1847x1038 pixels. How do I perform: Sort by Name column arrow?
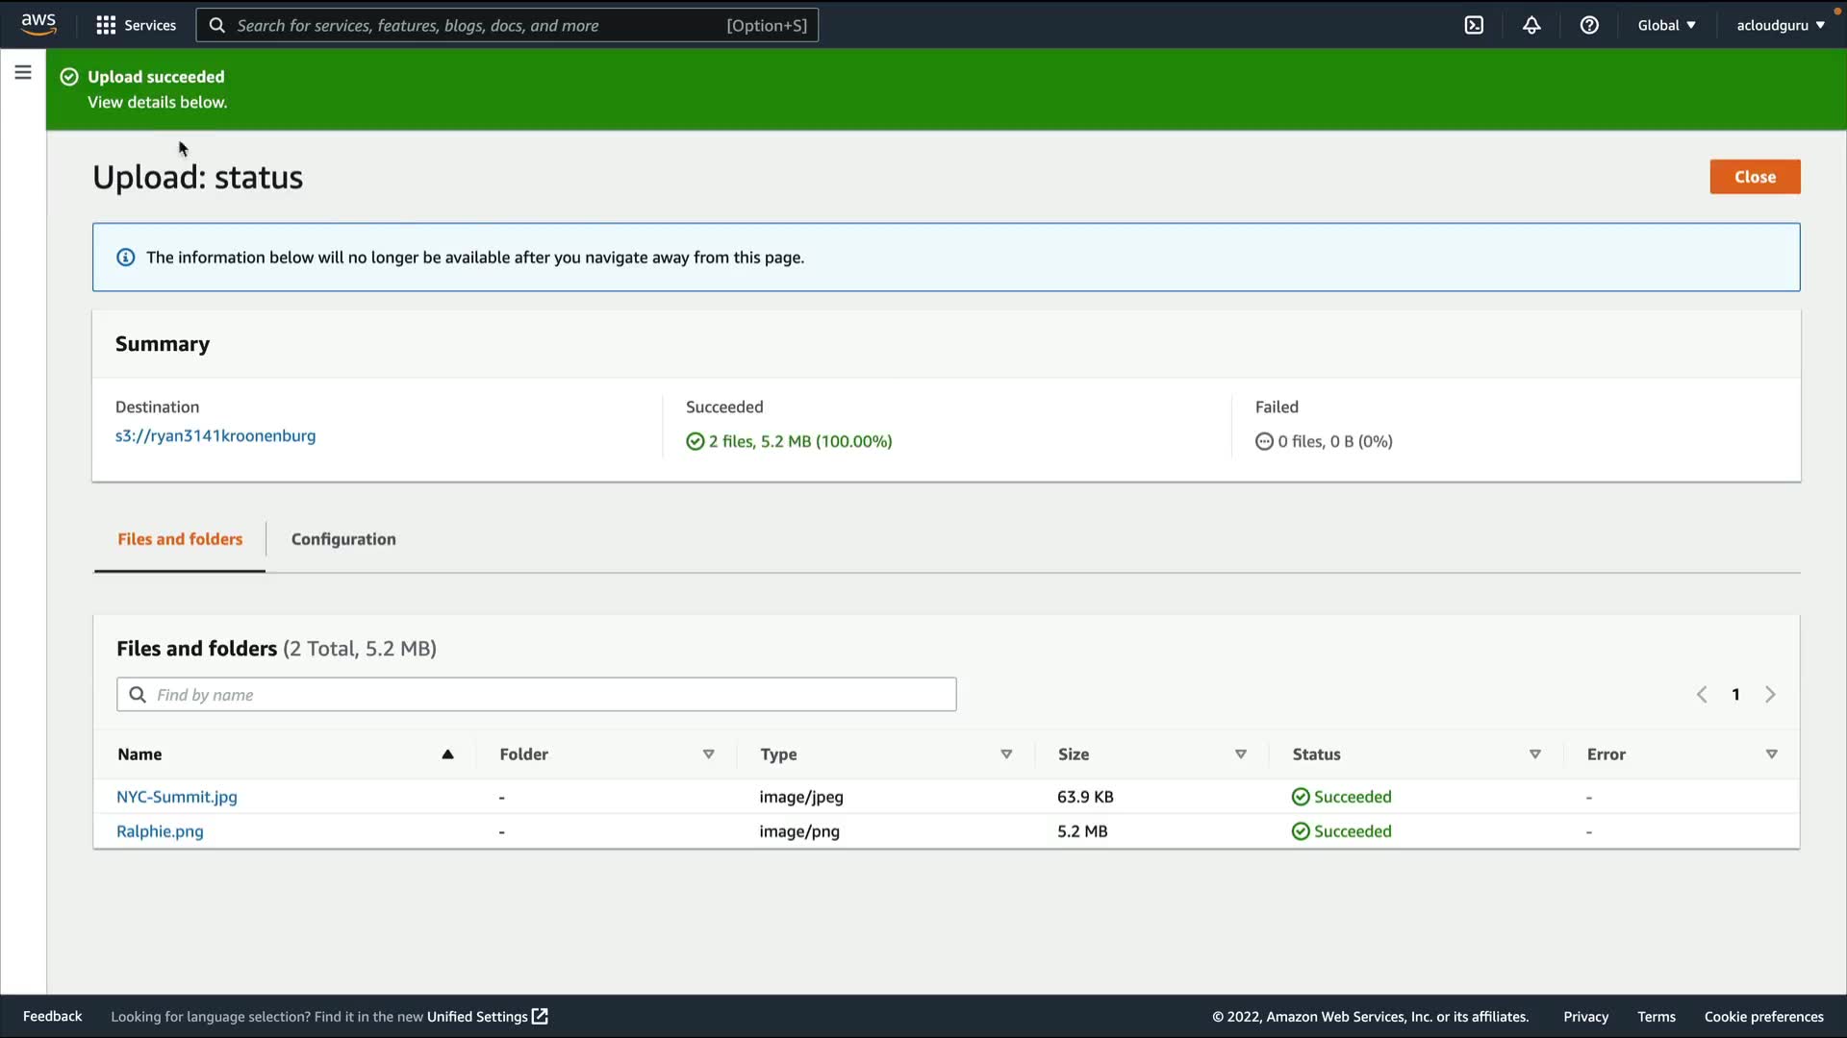click(x=447, y=754)
